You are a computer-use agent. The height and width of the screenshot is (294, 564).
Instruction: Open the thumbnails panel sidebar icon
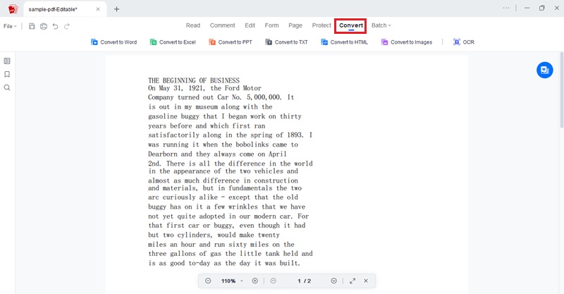pyautogui.click(x=7, y=61)
